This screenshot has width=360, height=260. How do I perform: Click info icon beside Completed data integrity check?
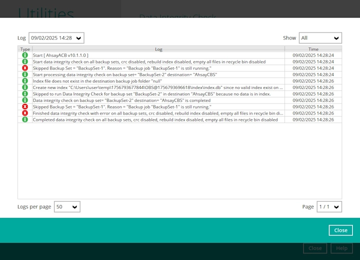pyautogui.click(x=25, y=120)
